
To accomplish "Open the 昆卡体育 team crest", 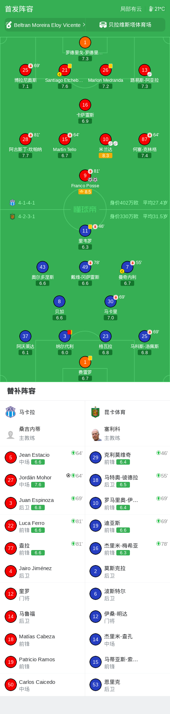I will [95, 412].
